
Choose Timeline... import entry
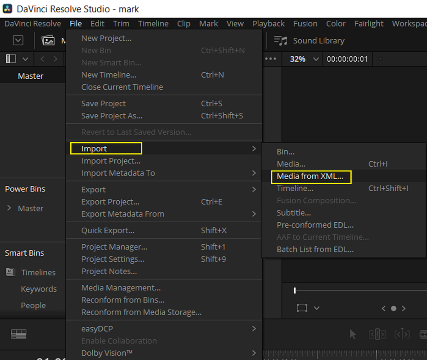point(343,188)
